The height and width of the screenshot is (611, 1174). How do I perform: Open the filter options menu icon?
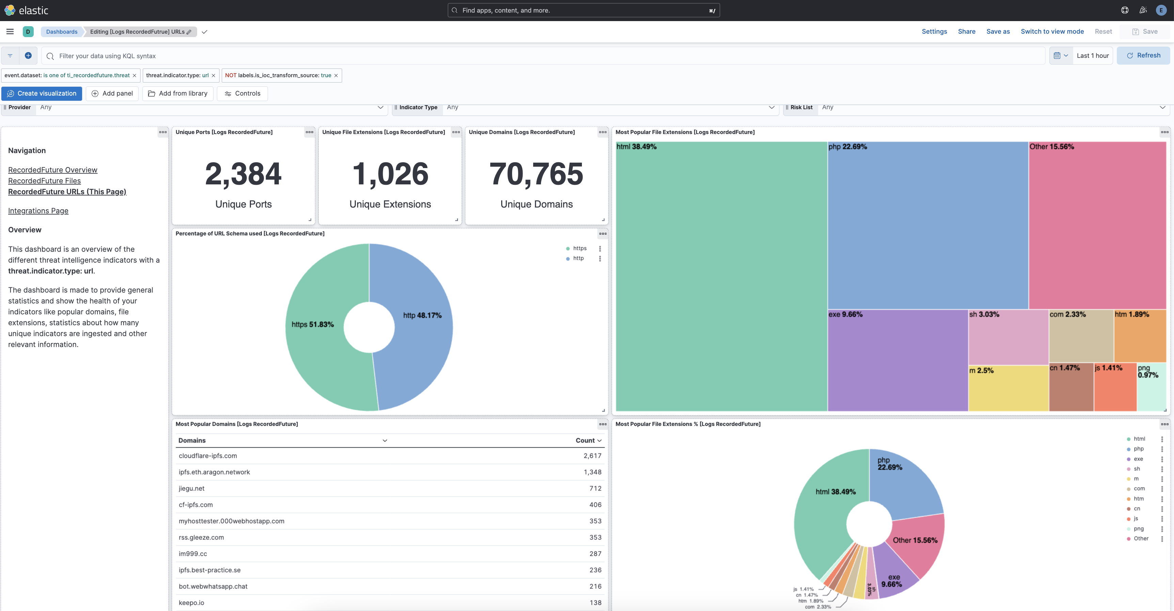point(10,55)
